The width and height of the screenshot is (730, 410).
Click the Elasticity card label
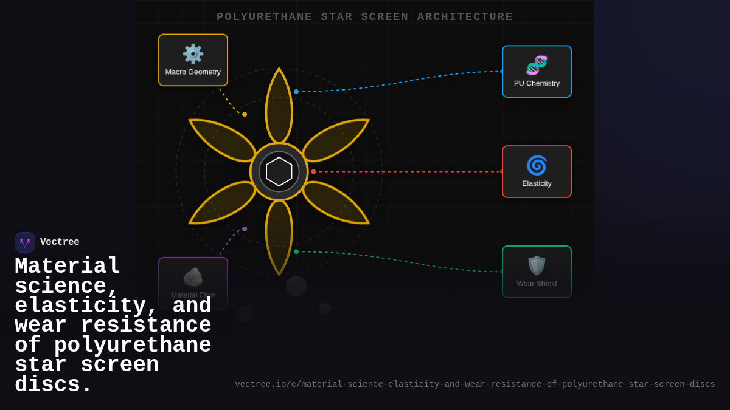pos(537,183)
